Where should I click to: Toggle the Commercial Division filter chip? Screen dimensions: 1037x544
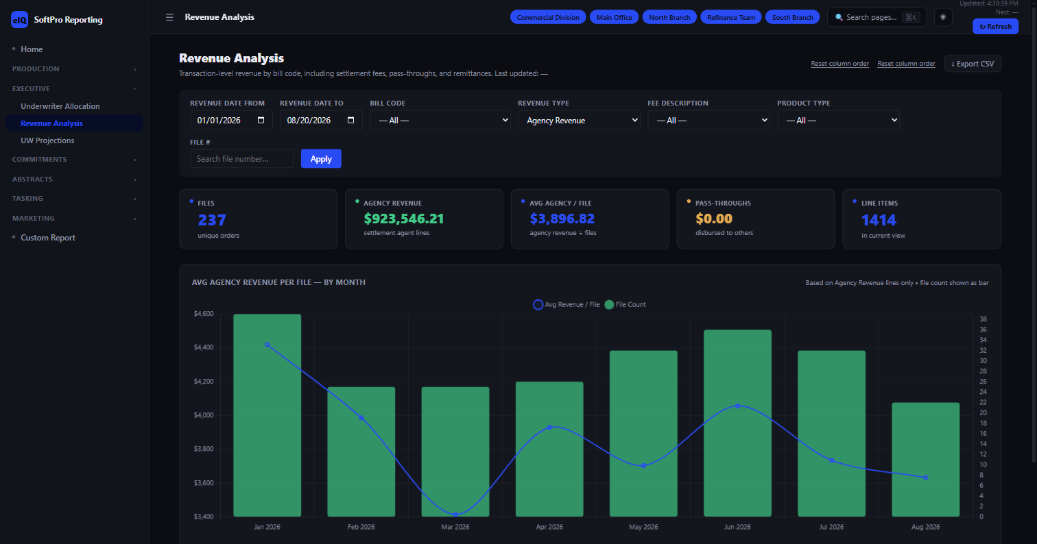click(548, 17)
